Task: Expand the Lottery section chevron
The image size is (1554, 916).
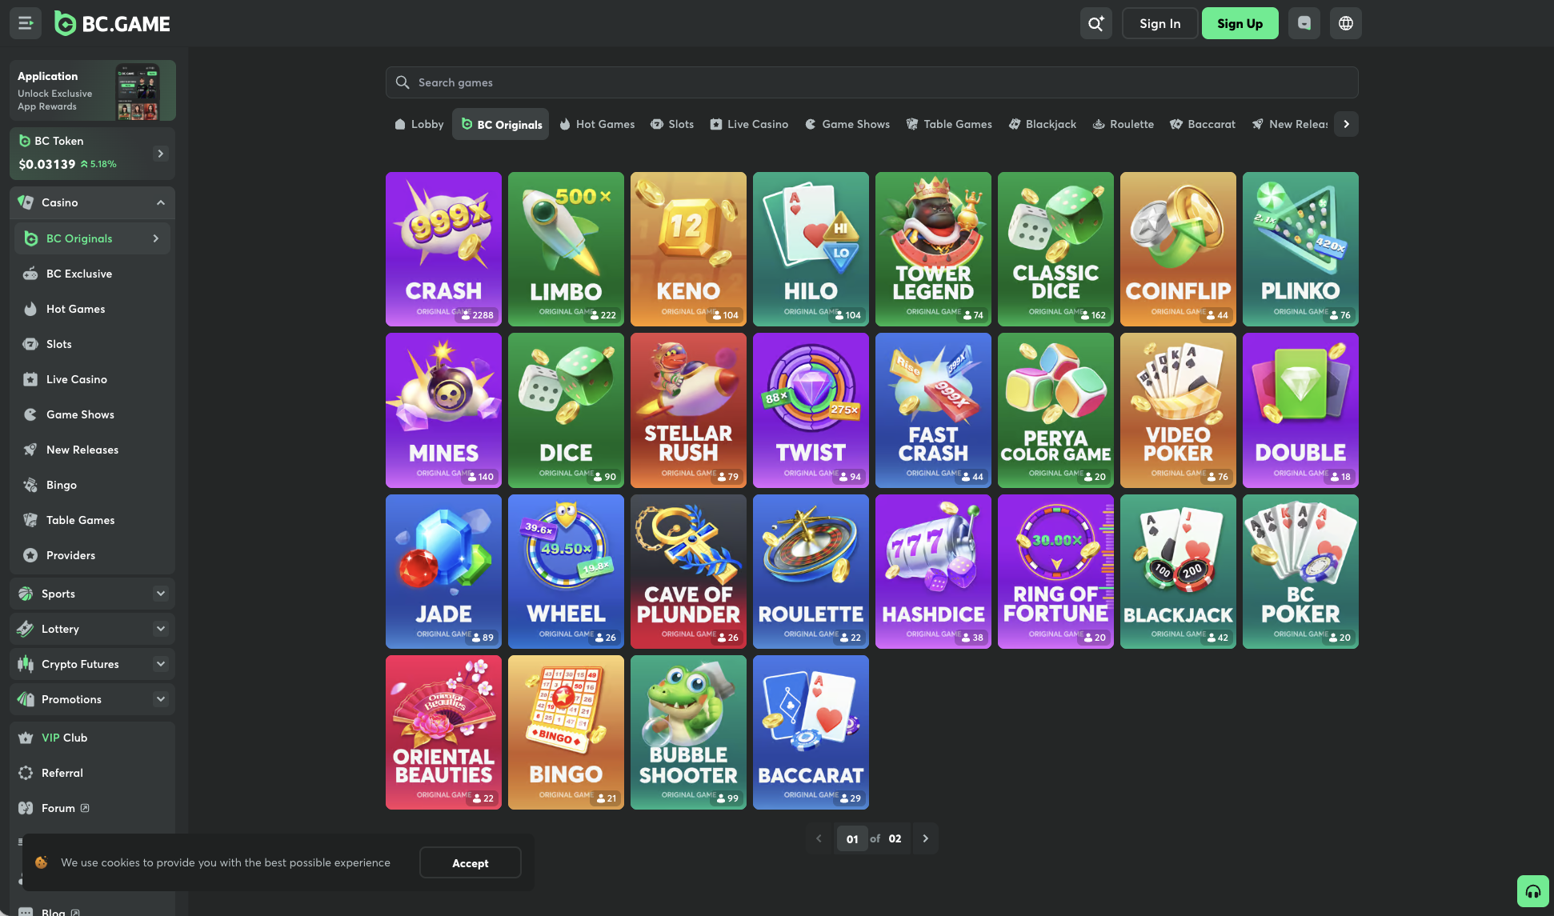Action: pos(161,629)
